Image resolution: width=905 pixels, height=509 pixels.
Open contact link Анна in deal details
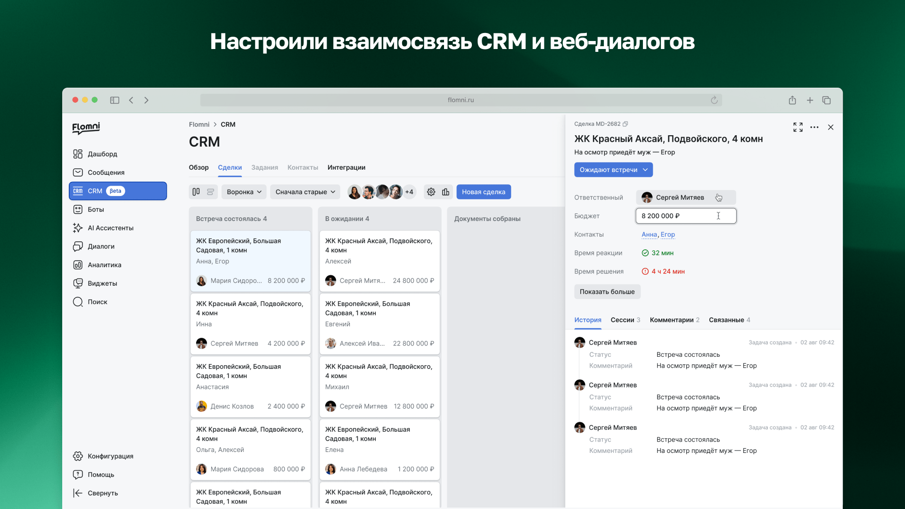tap(650, 234)
